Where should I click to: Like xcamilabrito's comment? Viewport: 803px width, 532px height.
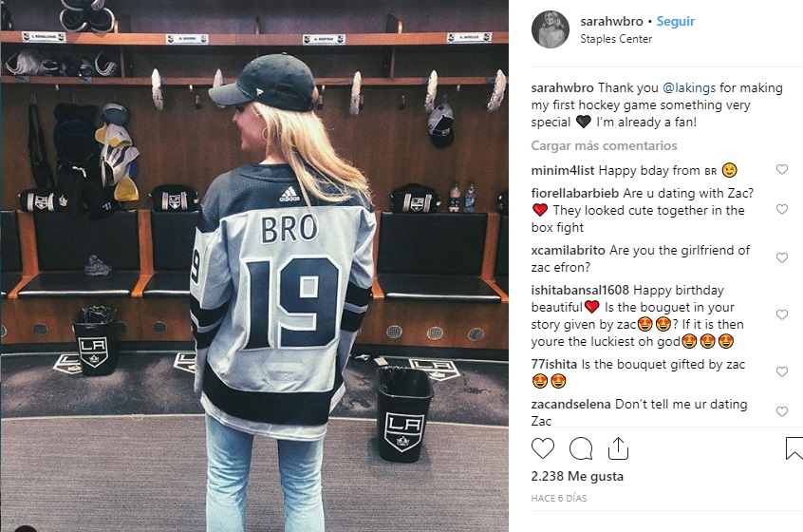781,257
